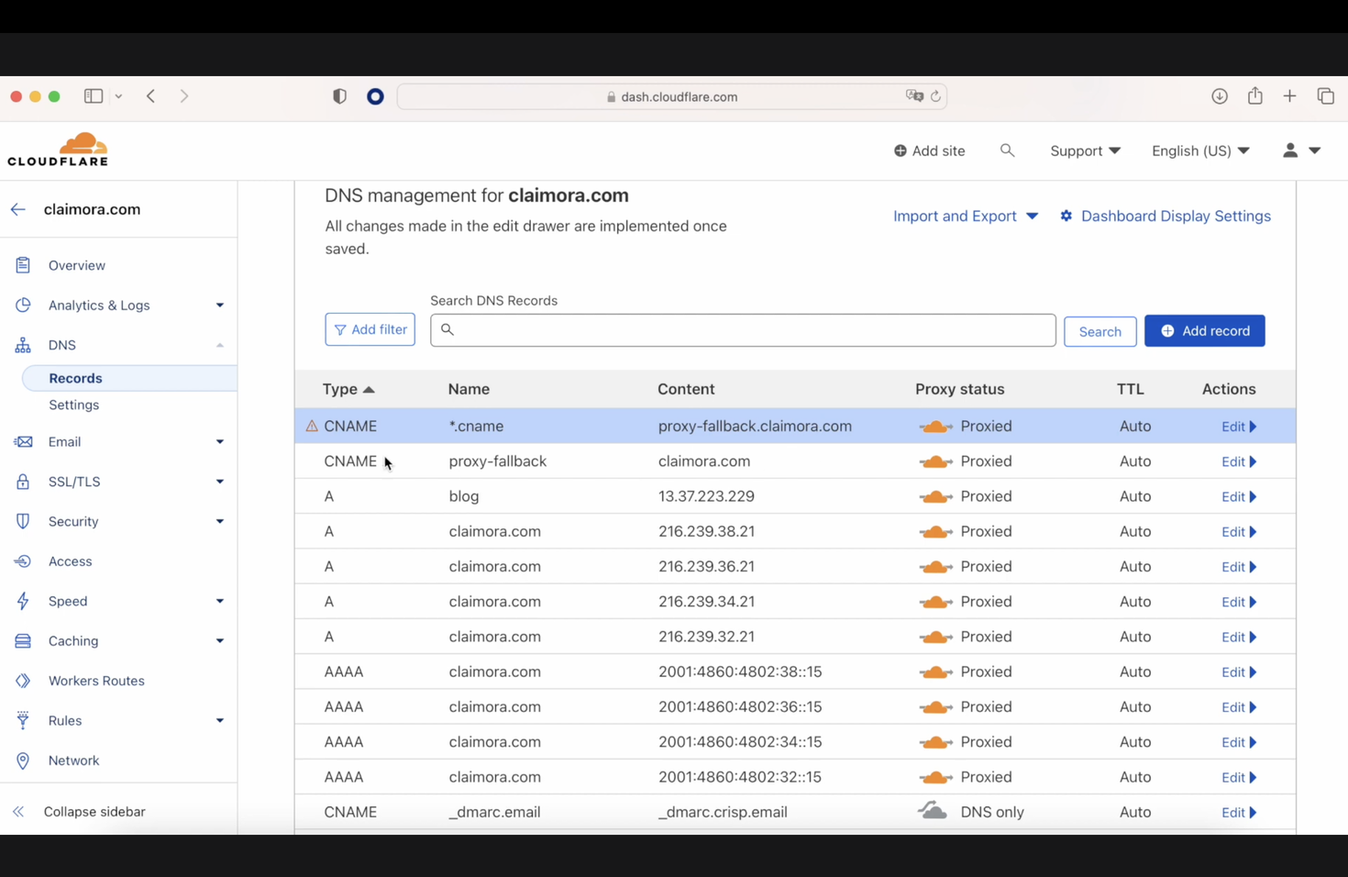Click the Search DNS Records input field
The width and height of the screenshot is (1348, 877).
pos(743,330)
